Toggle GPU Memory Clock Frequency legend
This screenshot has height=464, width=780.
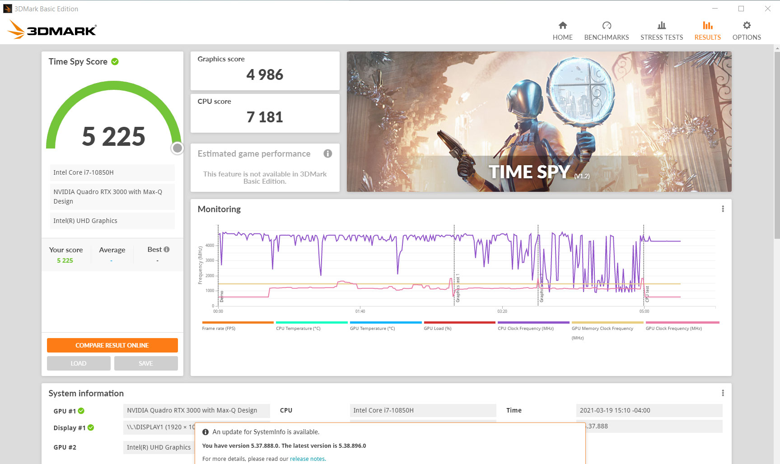click(607, 330)
